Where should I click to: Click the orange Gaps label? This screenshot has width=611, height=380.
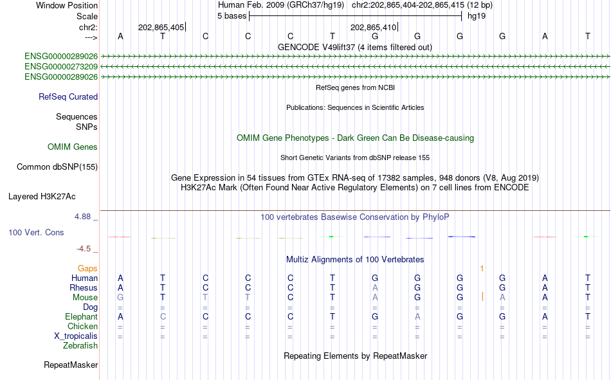click(87, 269)
